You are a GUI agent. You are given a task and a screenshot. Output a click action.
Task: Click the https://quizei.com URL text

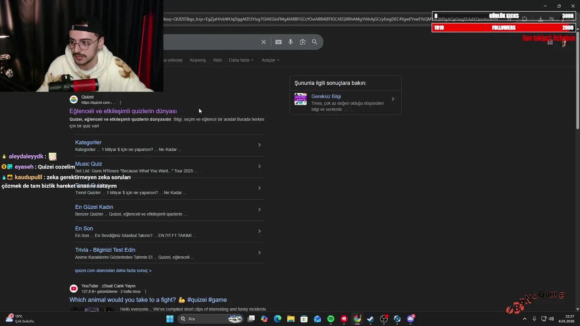click(96, 103)
